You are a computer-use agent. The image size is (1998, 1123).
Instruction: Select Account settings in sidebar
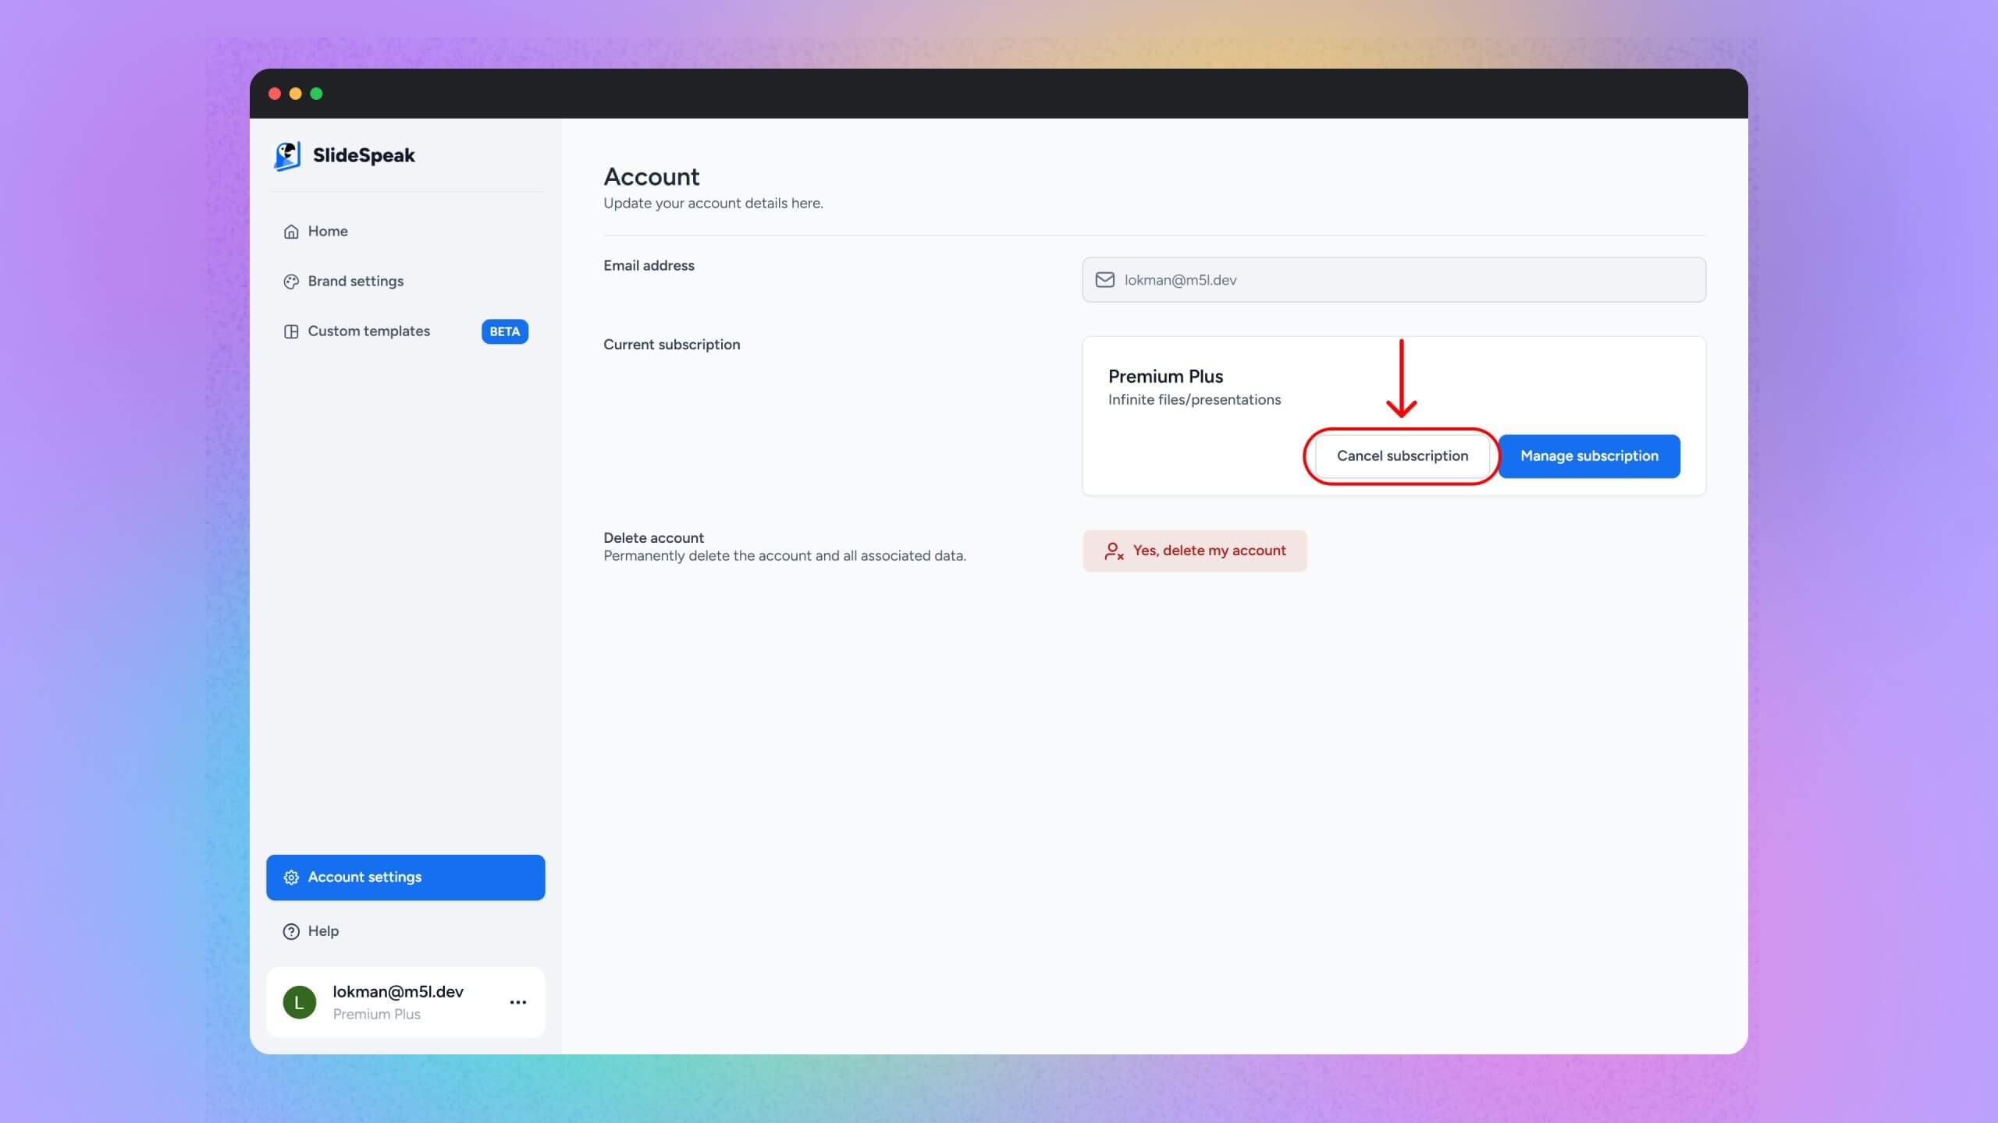pos(406,877)
